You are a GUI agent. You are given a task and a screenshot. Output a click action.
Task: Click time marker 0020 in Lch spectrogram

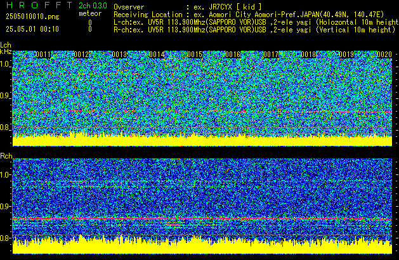[x=384, y=55]
